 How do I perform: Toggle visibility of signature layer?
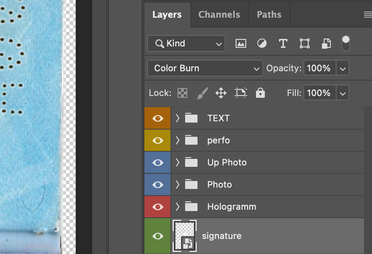[x=158, y=236]
